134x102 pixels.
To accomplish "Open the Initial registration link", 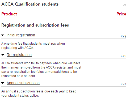I will (x=21, y=35).
